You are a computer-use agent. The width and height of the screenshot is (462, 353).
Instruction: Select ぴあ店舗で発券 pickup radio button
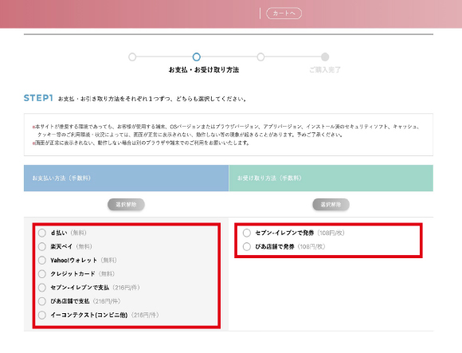point(247,246)
